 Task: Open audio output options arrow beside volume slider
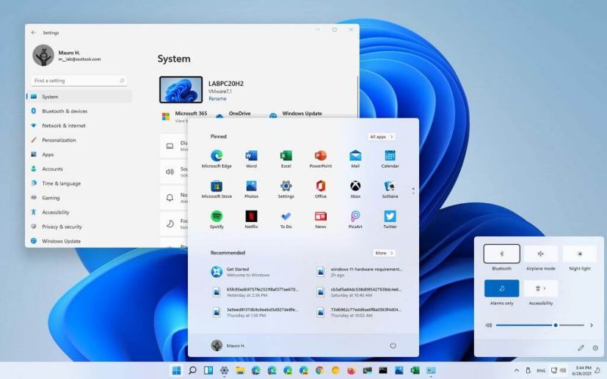point(592,325)
